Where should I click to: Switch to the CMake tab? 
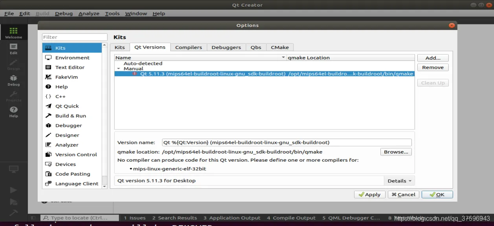point(280,47)
